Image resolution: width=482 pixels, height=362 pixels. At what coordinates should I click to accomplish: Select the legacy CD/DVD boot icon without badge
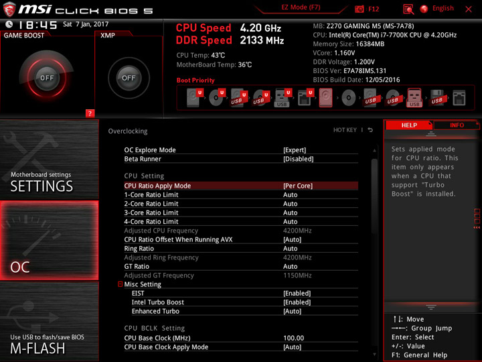349,98
